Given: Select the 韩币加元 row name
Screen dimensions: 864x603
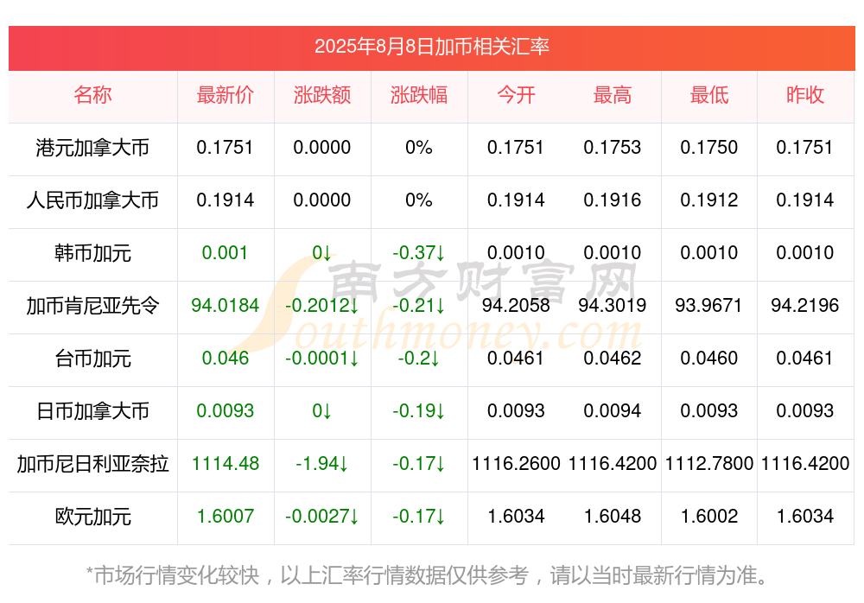Looking at the screenshot, I should click(x=92, y=253).
